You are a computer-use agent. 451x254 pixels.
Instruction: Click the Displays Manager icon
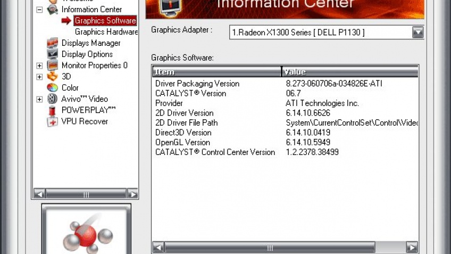coord(52,43)
